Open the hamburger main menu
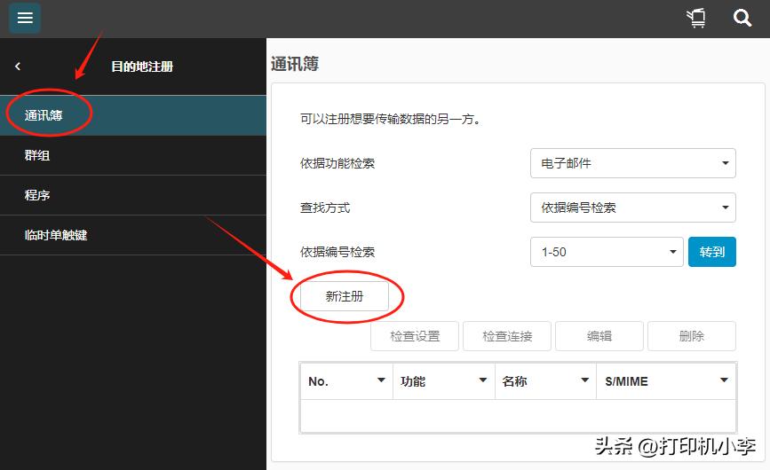Viewport: 770px width, 470px height. [25, 18]
